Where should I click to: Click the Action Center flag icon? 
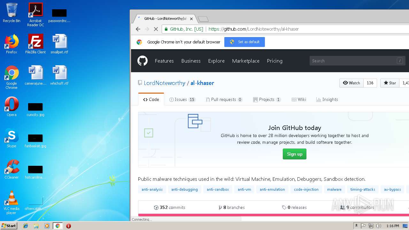[x=363, y=226]
